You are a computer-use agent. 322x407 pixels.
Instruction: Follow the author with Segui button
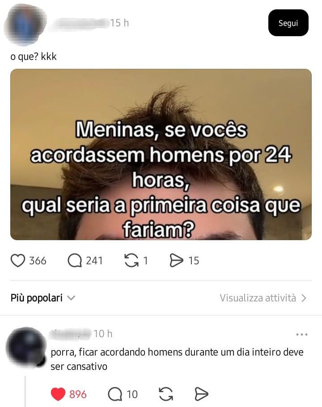[x=288, y=23]
